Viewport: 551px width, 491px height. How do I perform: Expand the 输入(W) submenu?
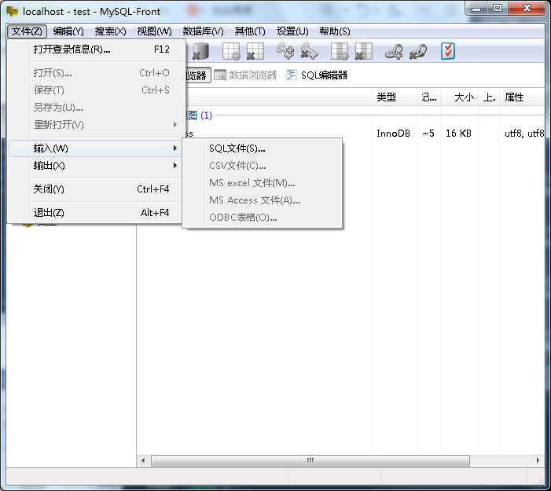96,148
